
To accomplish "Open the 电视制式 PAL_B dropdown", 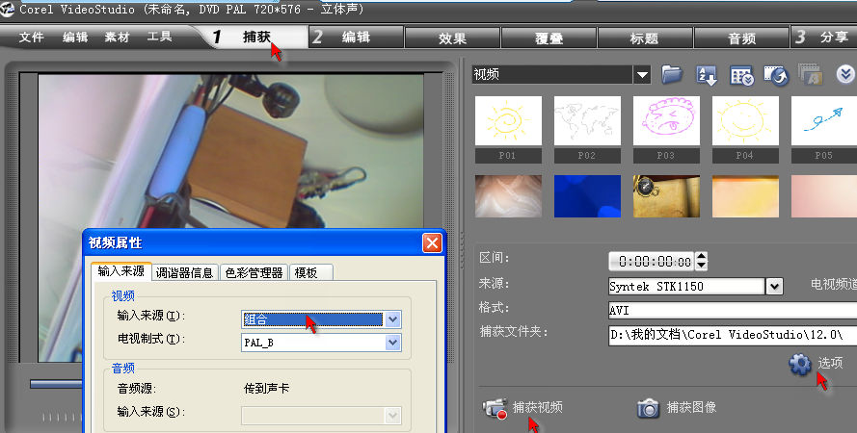I will pyautogui.click(x=392, y=343).
